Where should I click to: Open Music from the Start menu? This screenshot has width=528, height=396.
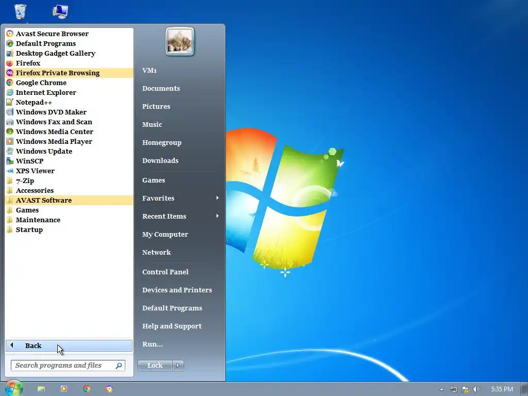click(x=152, y=124)
